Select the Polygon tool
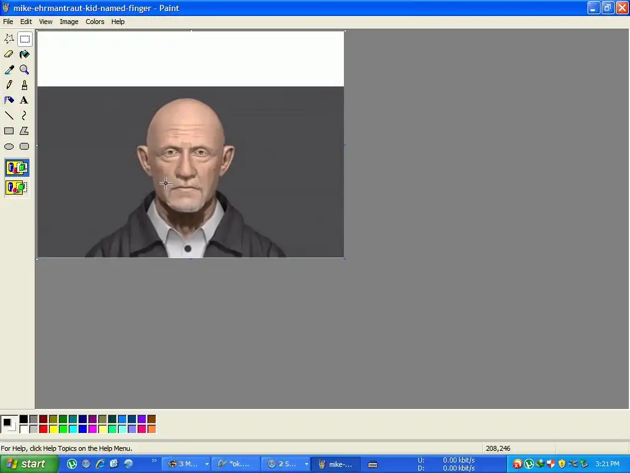The image size is (630, 473). 25,131
